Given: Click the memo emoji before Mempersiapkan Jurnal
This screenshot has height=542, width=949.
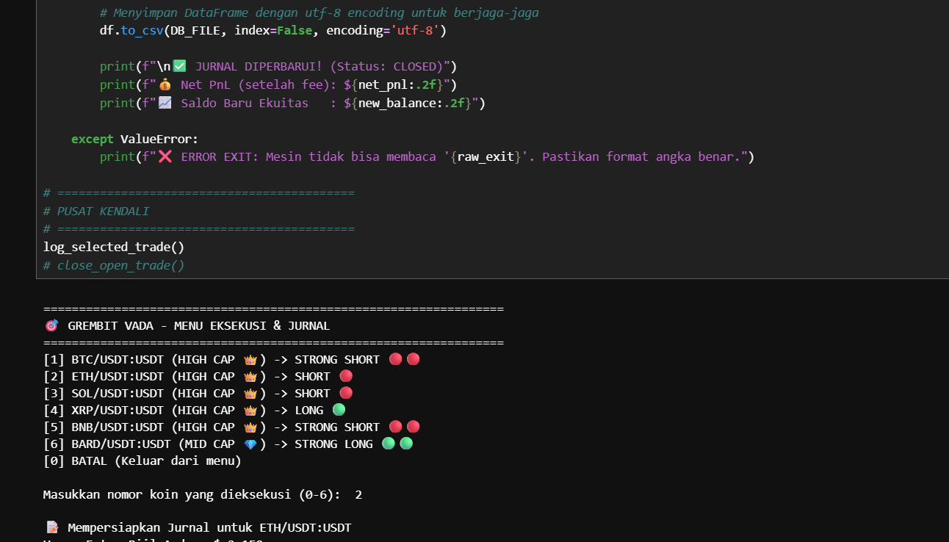Looking at the screenshot, I should tap(52, 527).
